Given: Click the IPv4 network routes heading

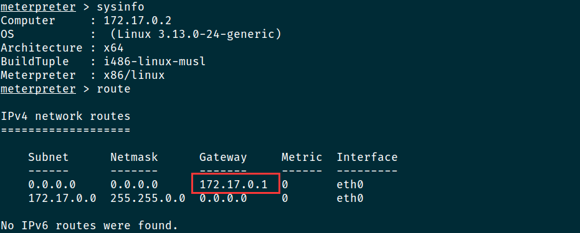Looking at the screenshot, I should point(65,117).
